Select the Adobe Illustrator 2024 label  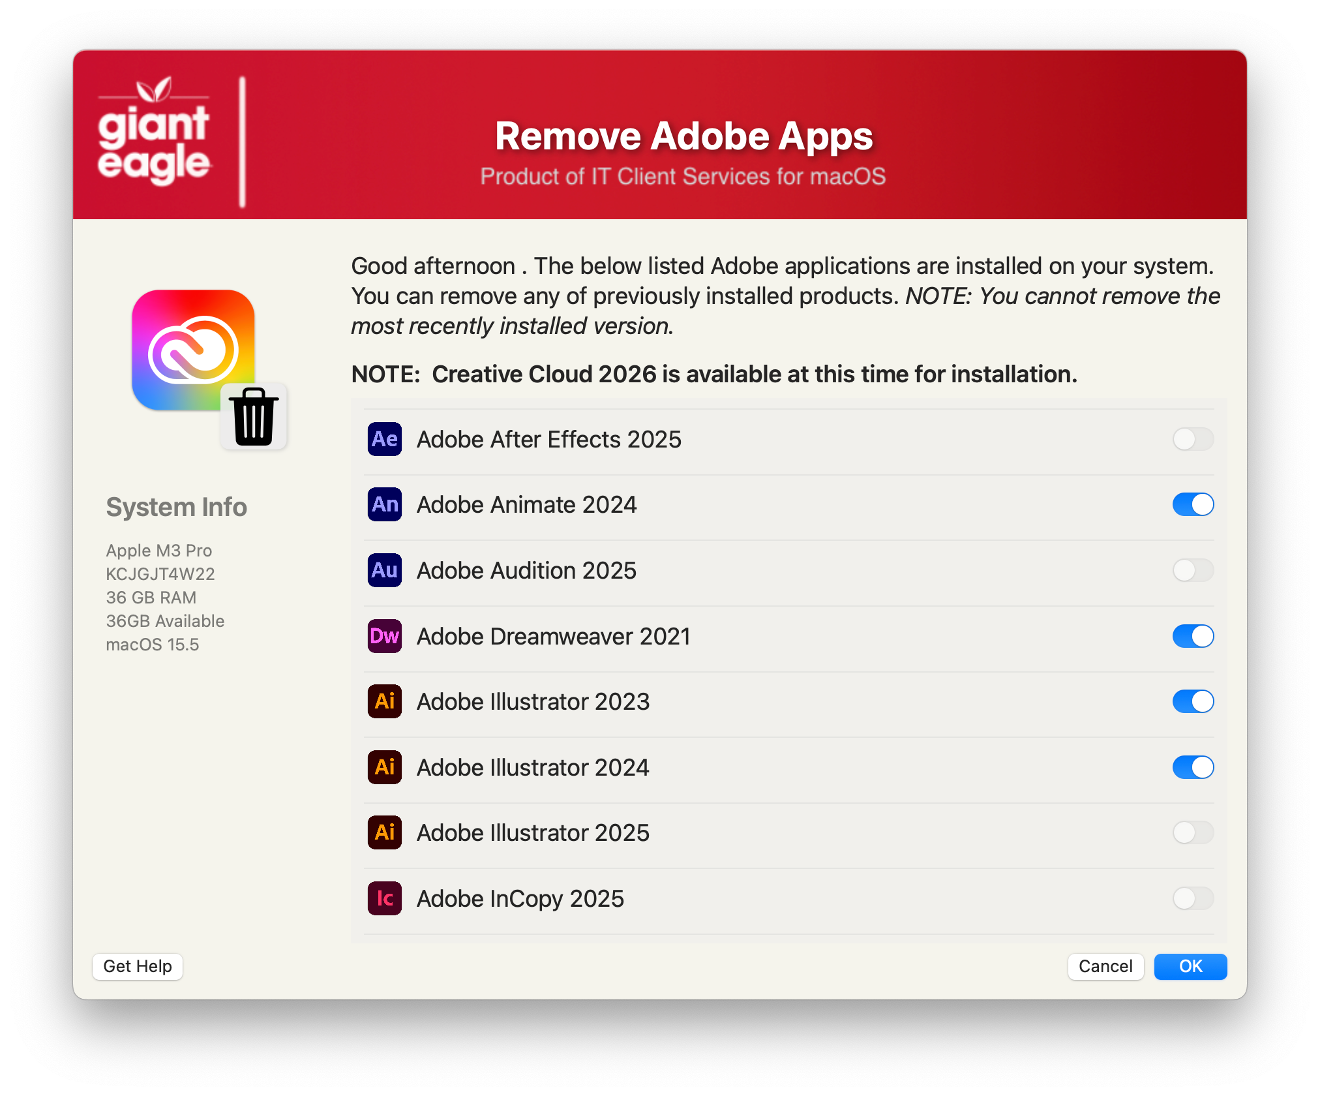[533, 767]
